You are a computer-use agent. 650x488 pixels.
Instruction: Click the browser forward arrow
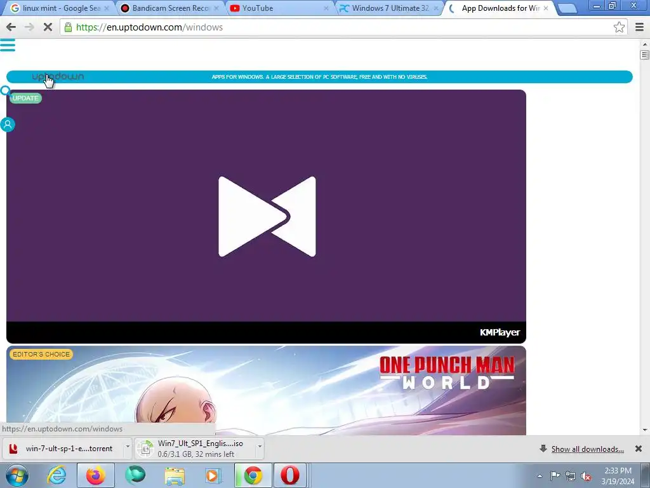(29, 27)
